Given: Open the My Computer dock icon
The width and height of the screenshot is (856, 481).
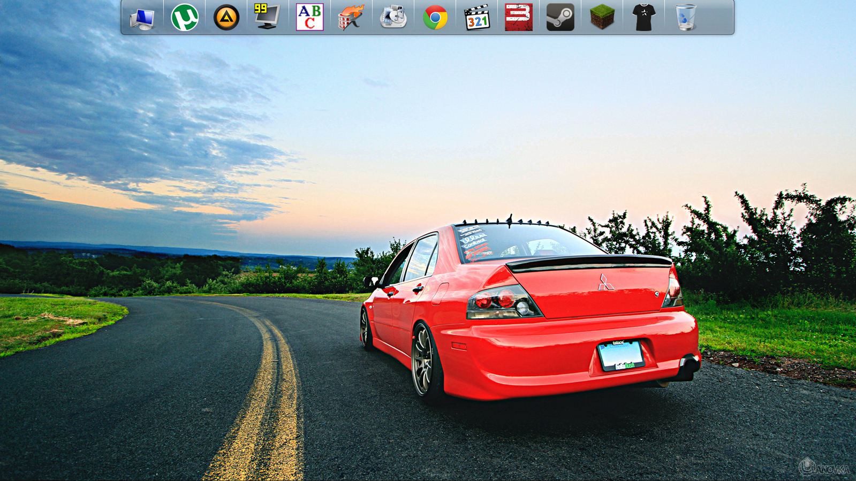Looking at the screenshot, I should [142, 18].
